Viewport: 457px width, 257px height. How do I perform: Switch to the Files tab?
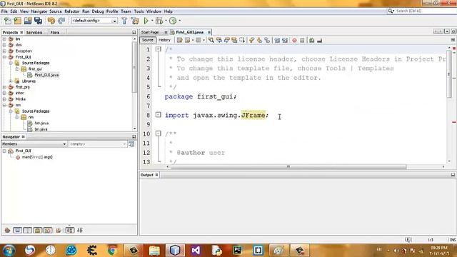[55, 32]
